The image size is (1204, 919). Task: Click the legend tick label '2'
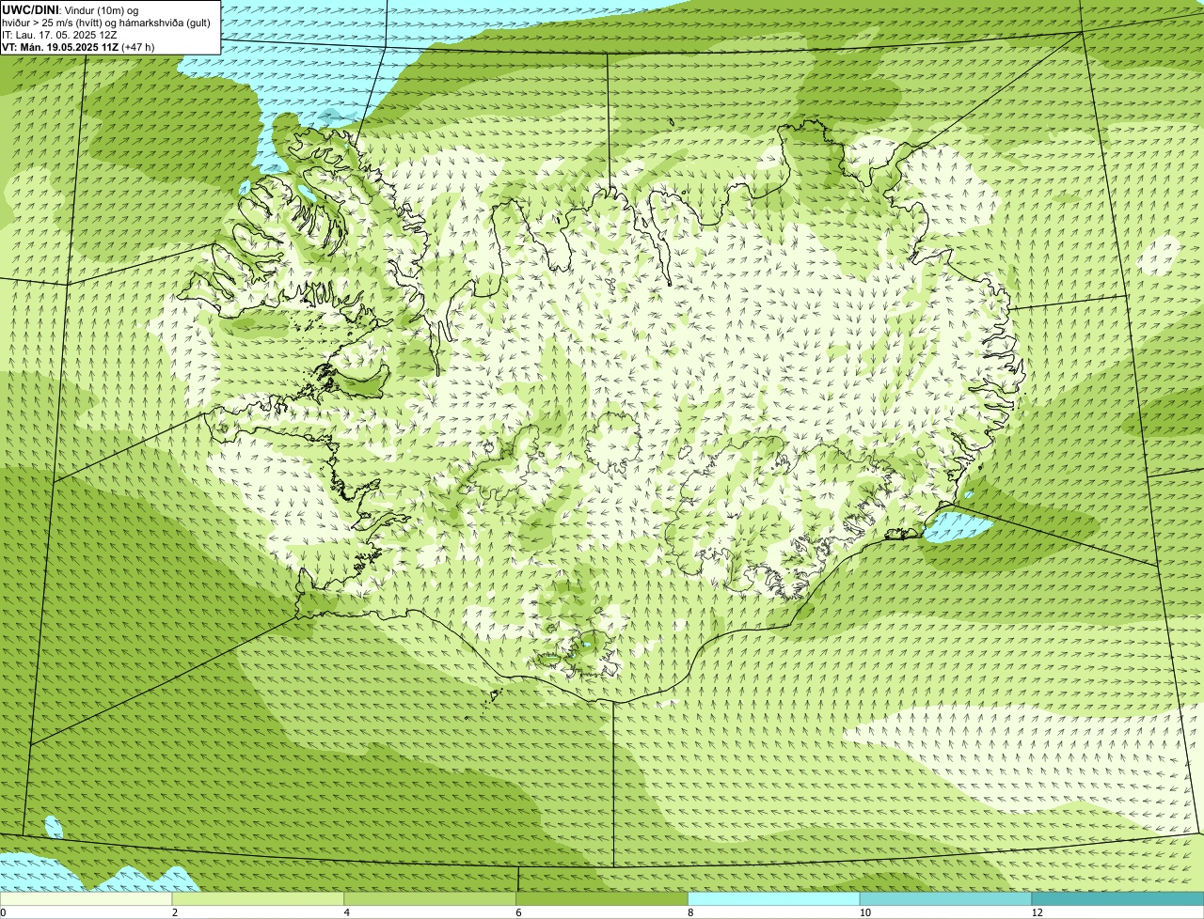(x=175, y=912)
